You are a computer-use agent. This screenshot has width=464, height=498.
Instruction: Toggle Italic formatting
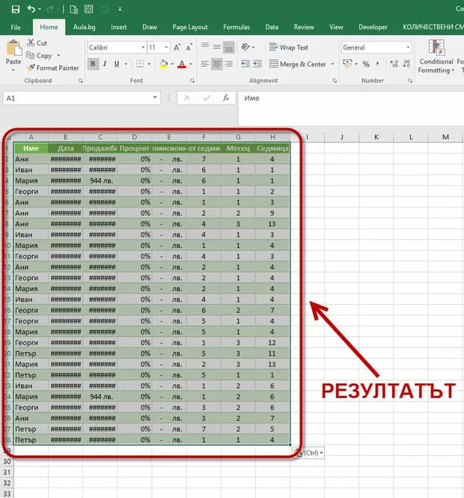tap(105, 64)
